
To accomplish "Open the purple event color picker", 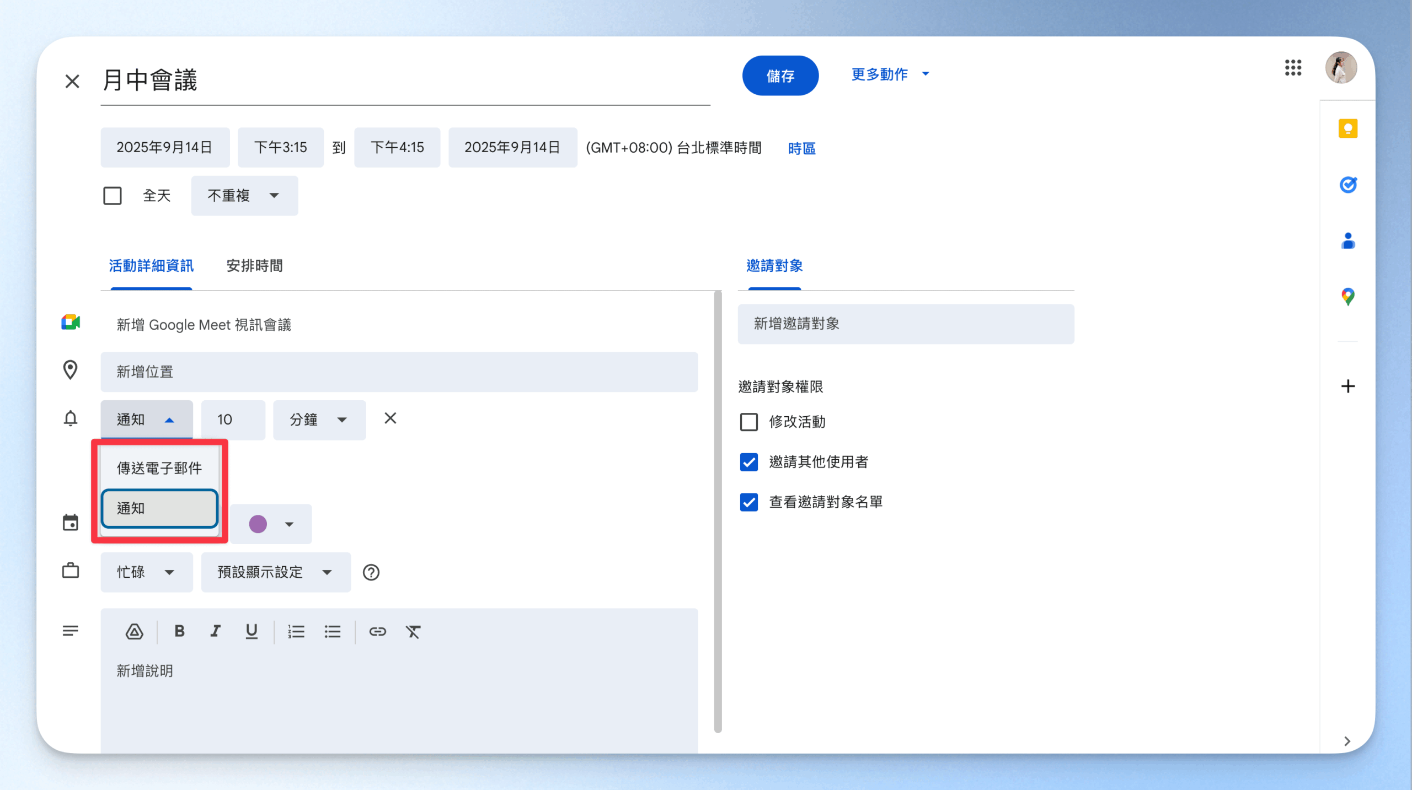I will (271, 524).
